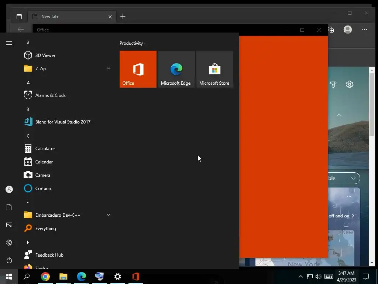Maximize the Office window
The image size is (378, 284).
(302, 30)
